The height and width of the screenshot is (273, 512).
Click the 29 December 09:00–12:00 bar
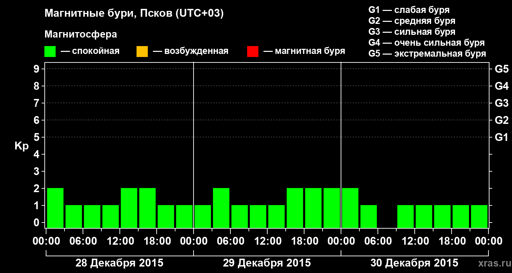[258, 216]
